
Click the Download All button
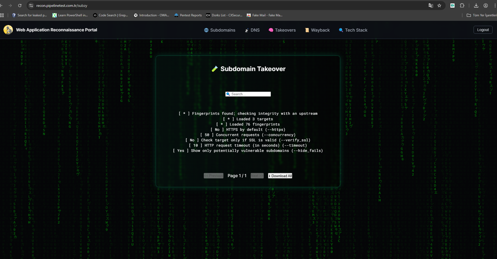point(280,176)
